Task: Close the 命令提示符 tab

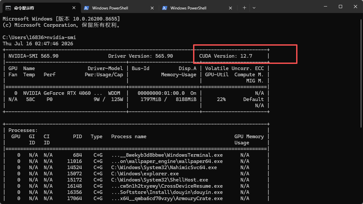Action: pos(74,8)
